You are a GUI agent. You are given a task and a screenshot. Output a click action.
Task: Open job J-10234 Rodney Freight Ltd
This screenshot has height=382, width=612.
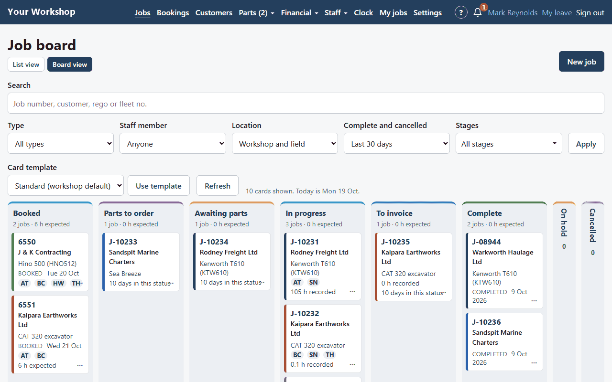232,261
